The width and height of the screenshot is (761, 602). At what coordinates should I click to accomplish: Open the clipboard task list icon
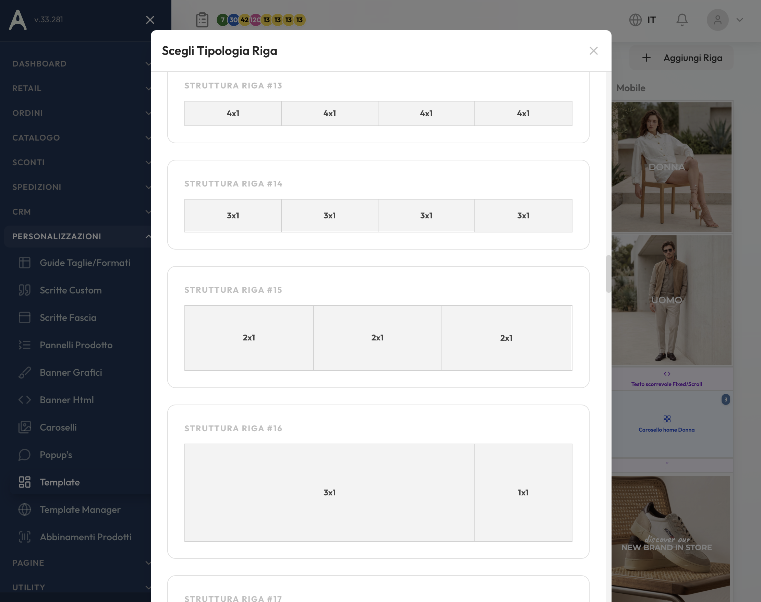tap(202, 20)
